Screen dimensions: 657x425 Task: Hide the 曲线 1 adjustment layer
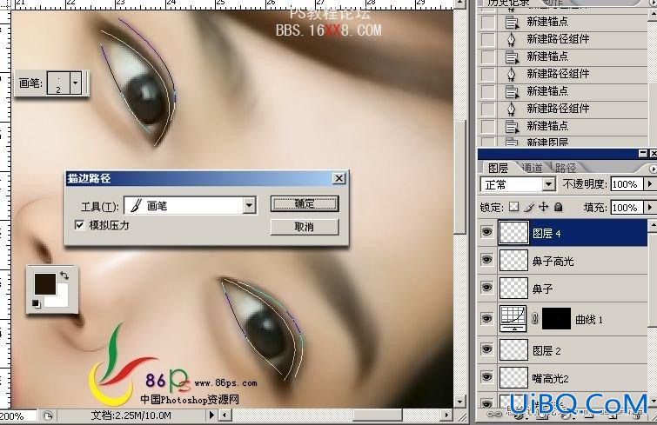pos(487,319)
